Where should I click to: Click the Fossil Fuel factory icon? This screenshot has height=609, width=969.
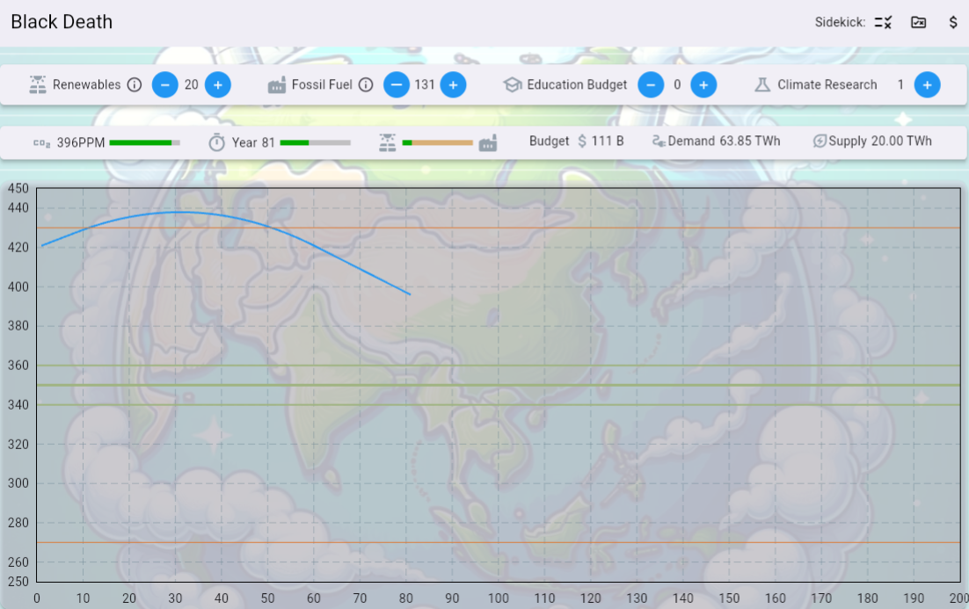pyautogui.click(x=276, y=84)
